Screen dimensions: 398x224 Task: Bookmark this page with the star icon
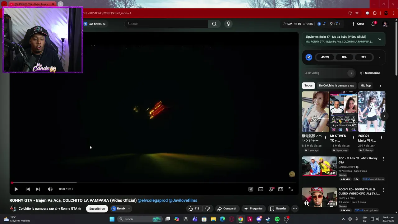[x=357, y=13]
